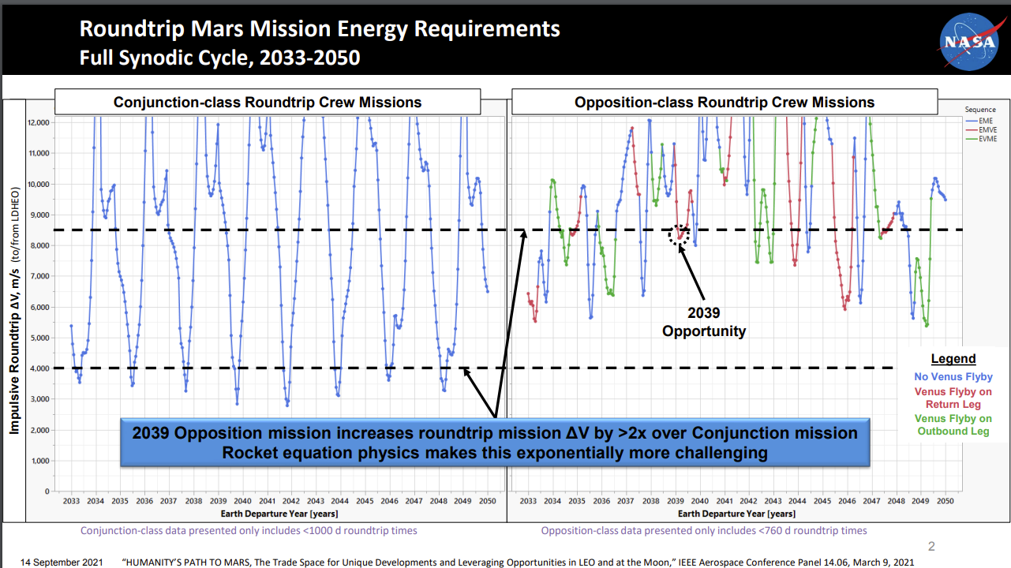Click year 2042 on Conjunction-class chart axis
The width and height of the screenshot is (1011, 568).
(x=291, y=501)
